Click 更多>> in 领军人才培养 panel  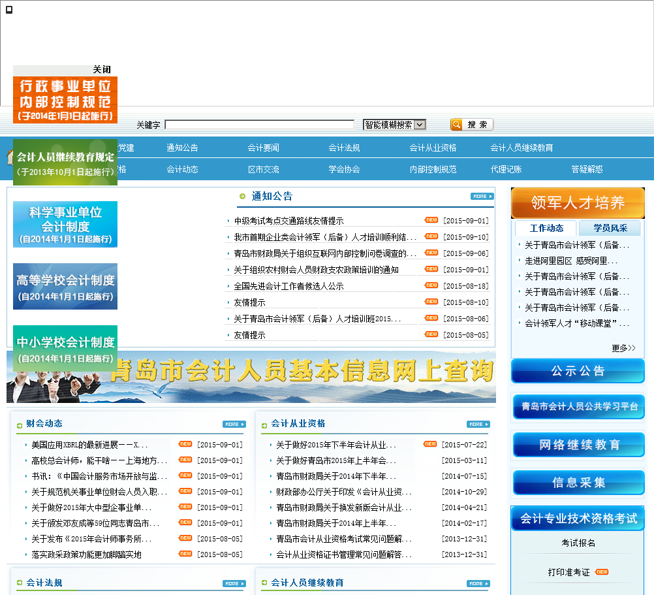pos(623,348)
